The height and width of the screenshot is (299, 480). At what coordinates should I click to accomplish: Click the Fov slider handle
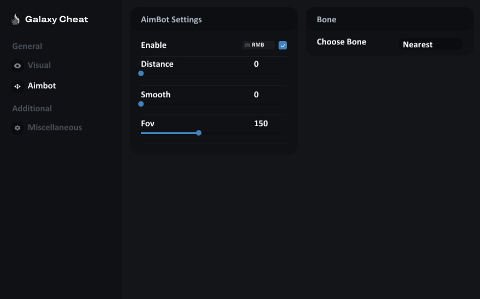pyautogui.click(x=199, y=133)
